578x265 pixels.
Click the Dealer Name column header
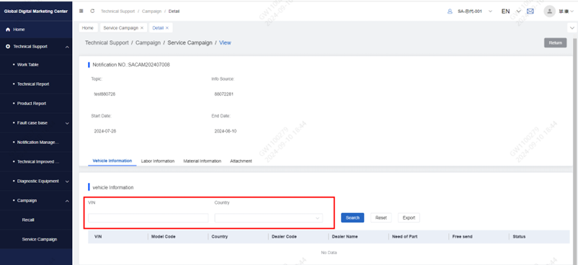click(344, 237)
